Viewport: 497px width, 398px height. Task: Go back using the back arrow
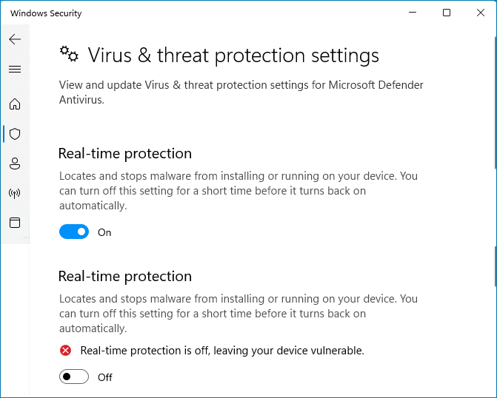click(15, 39)
